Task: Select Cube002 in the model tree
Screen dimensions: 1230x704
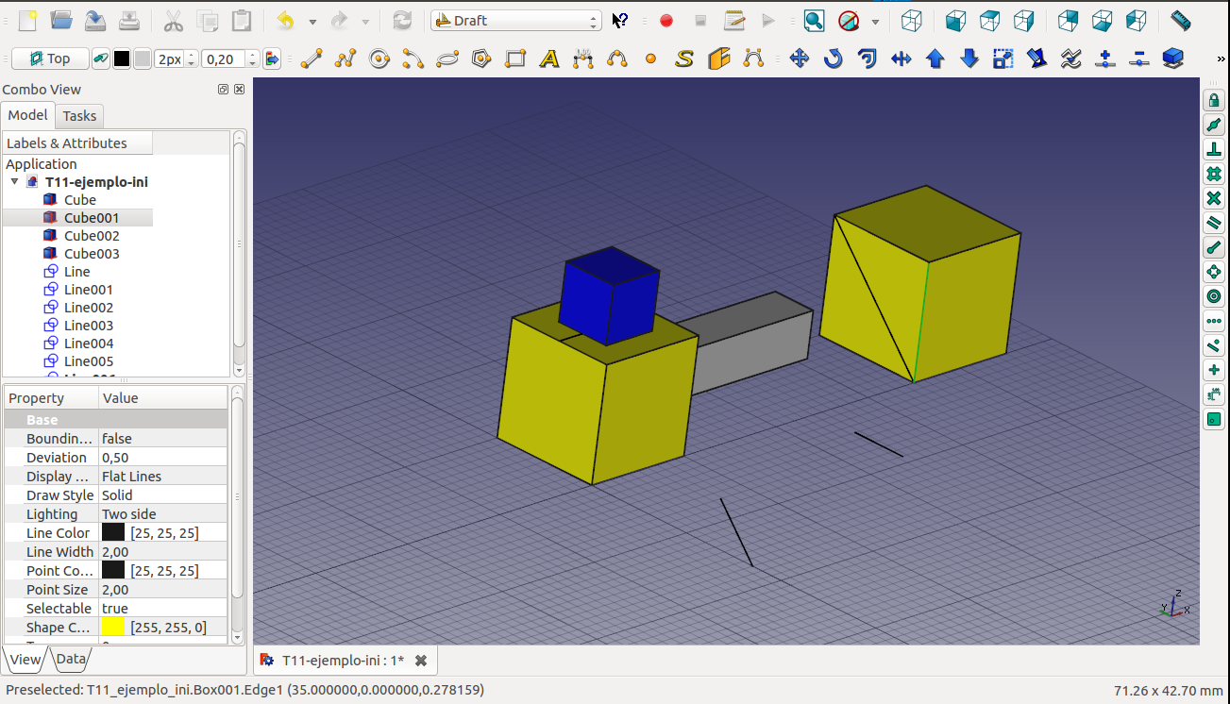Action: tap(92, 236)
